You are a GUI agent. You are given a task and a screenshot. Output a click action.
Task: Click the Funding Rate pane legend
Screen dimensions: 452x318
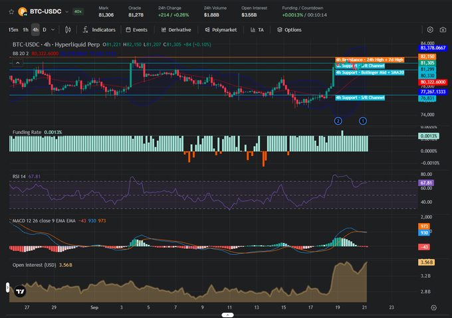coord(37,132)
